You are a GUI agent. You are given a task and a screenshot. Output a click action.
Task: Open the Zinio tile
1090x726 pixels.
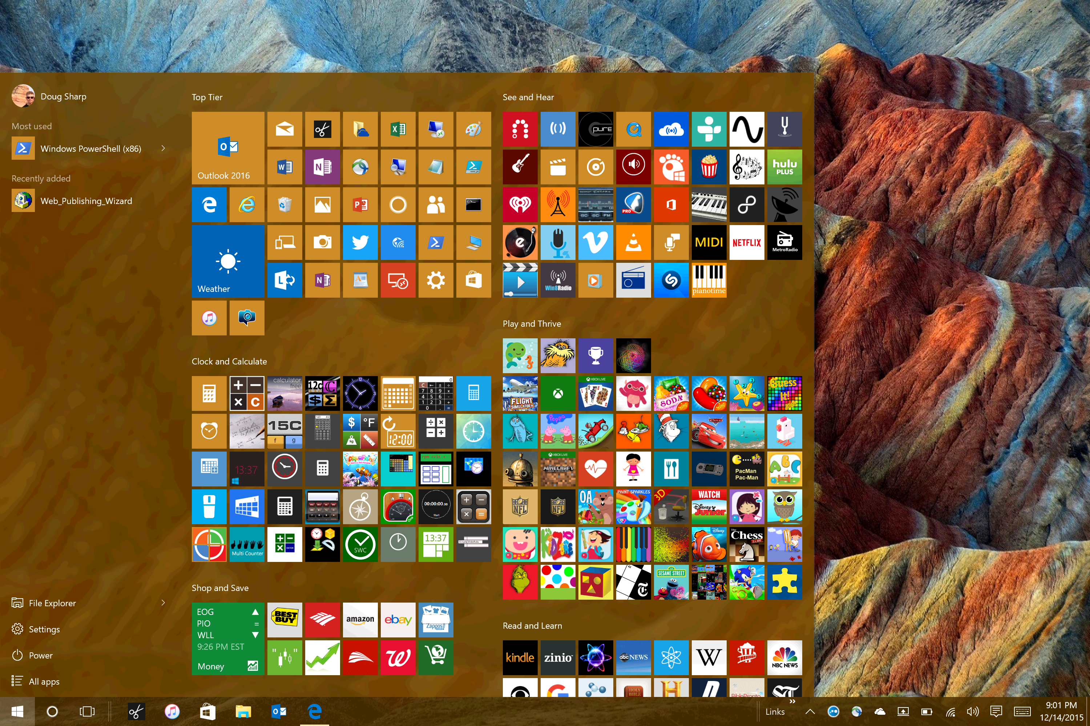point(558,657)
